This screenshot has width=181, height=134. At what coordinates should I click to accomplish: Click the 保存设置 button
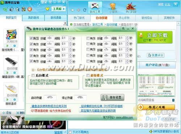pos(112,97)
